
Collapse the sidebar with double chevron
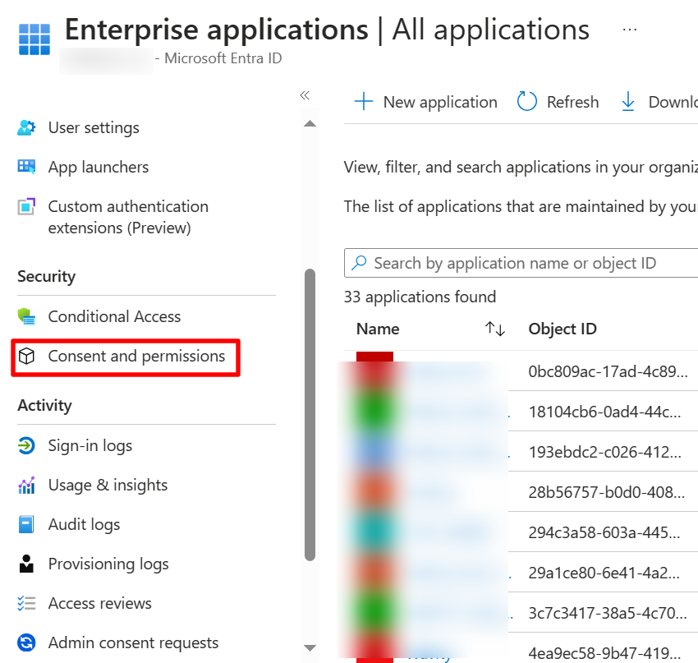pos(305,94)
